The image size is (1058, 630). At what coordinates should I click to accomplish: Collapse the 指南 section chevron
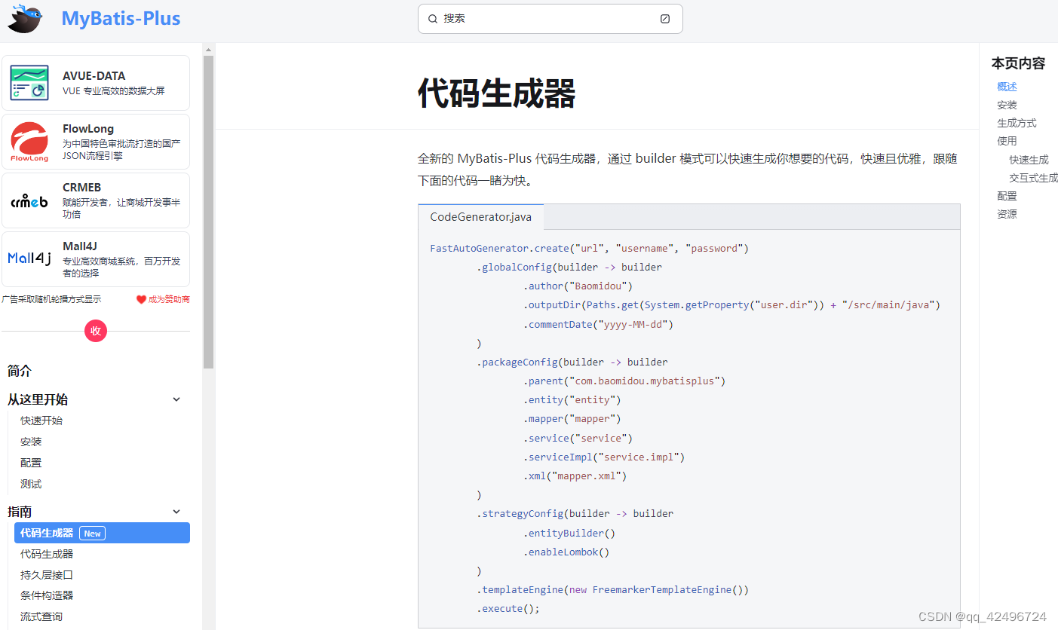pyautogui.click(x=176, y=511)
